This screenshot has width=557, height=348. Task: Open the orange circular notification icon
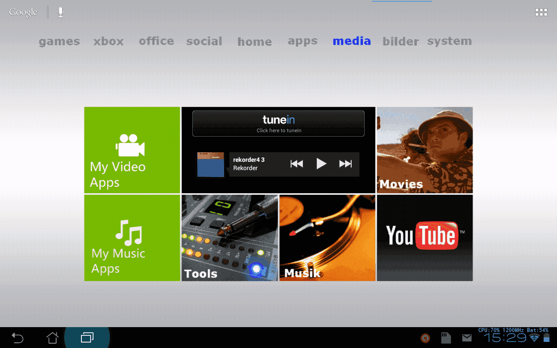pyautogui.click(x=426, y=338)
